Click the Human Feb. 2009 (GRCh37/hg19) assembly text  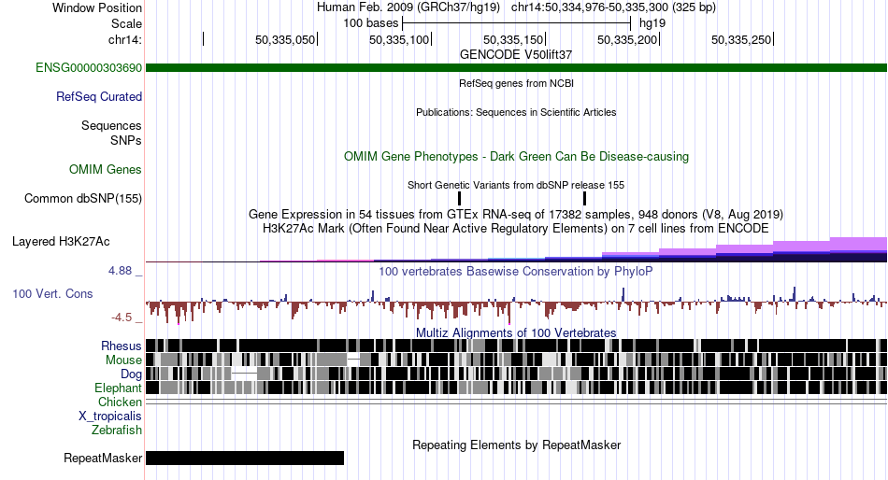pyautogui.click(x=408, y=7)
